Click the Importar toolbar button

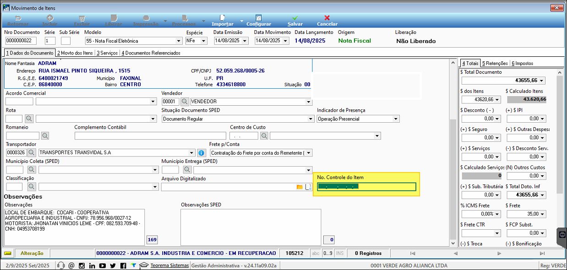tap(222, 21)
